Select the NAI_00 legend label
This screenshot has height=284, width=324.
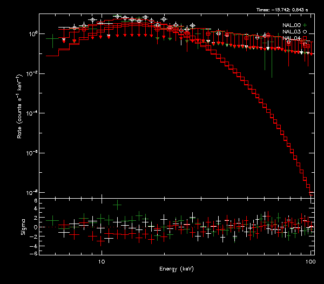292,25
